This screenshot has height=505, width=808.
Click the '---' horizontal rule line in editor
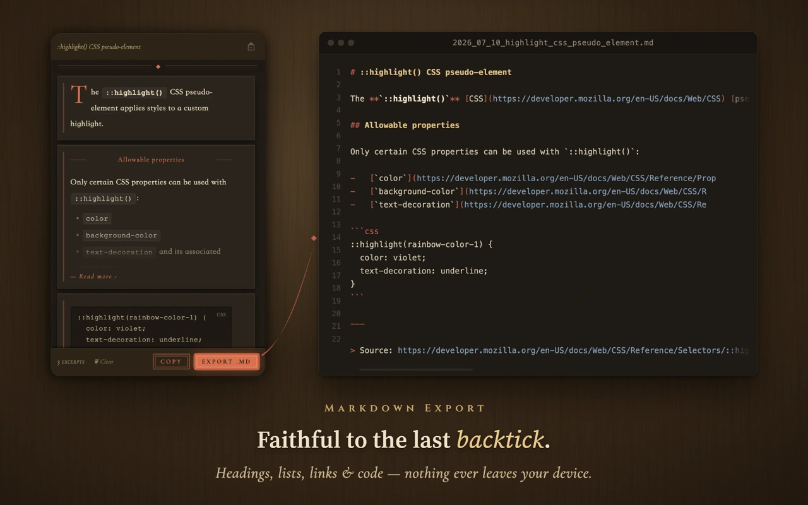point(357,324)
